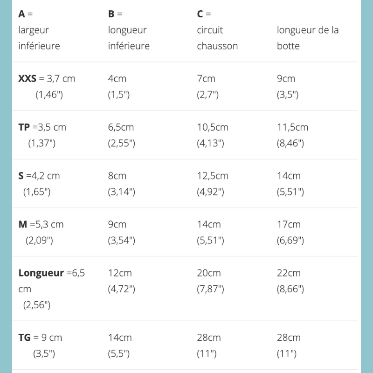Click the TP size row label

coord(24,127)
